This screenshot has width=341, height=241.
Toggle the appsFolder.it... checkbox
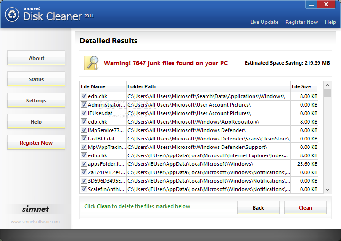pos(84,164)
